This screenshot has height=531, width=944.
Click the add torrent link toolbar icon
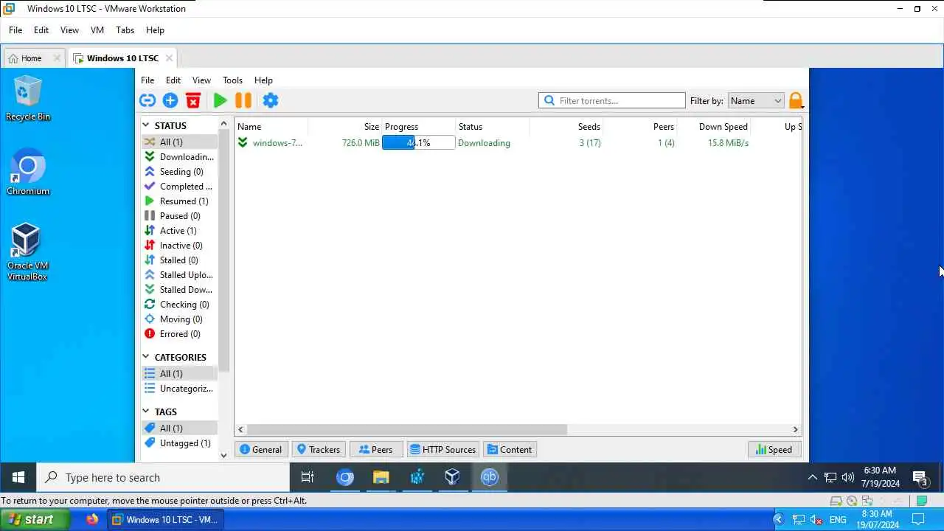(x=147, y=100)
